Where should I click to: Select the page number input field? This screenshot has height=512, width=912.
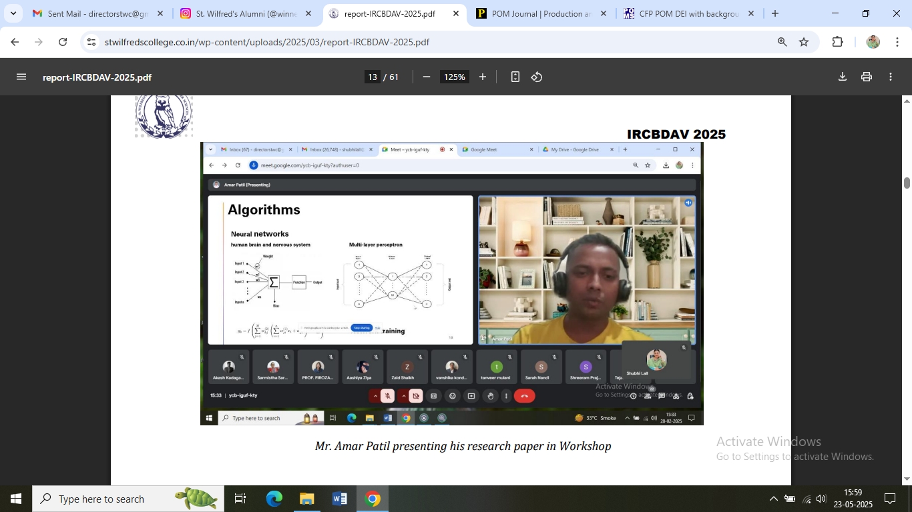coord(373,77)
